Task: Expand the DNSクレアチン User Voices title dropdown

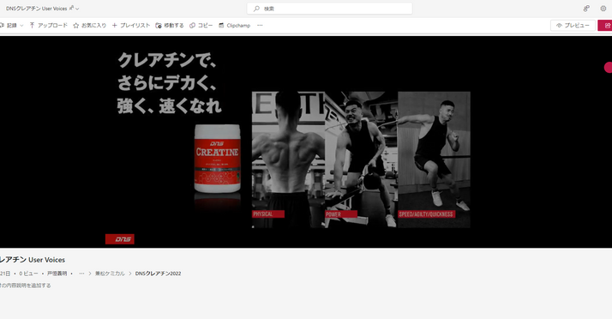Action: pyautogui.click(x=77, y=9)
